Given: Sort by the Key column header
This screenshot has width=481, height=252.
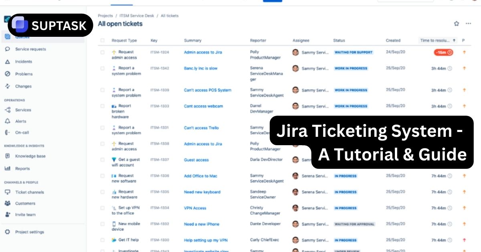Looking at the screenshot, I should (x=154, y=40).
